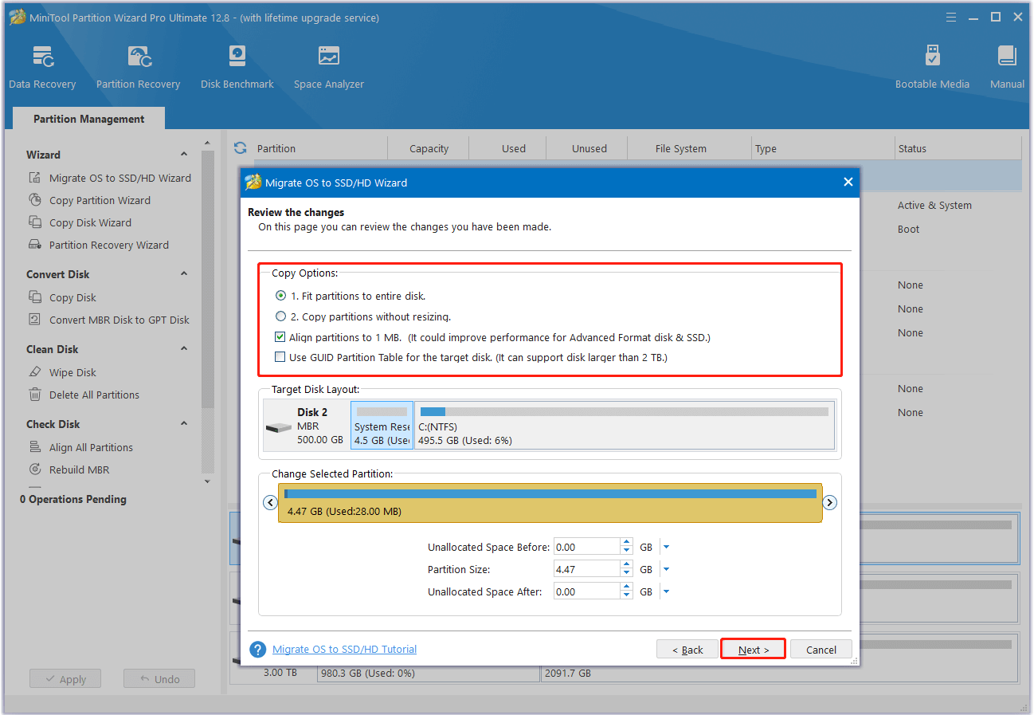Click the Unallocated Space After spinner arrows
Screen dimensions: 1034x715
click(626, 591)
